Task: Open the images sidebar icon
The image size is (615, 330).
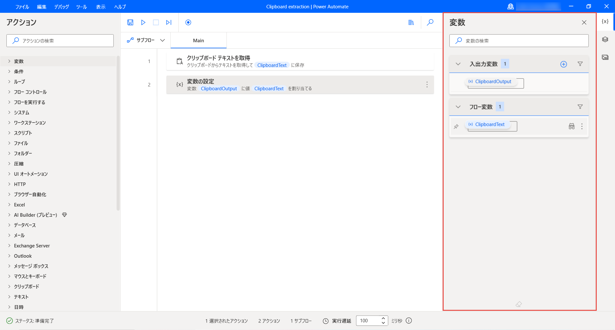Action: click(605, 57)
